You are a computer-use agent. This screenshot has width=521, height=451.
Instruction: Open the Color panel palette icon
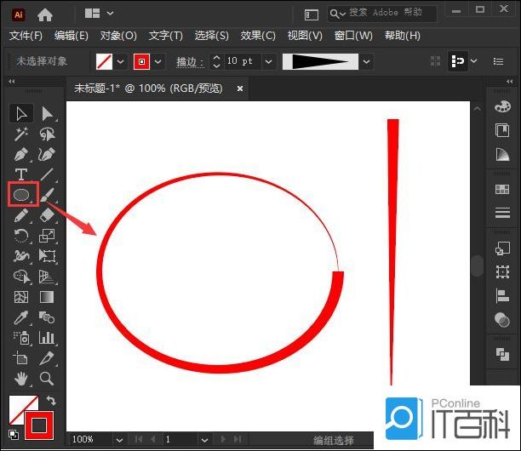tap(502, 107)
